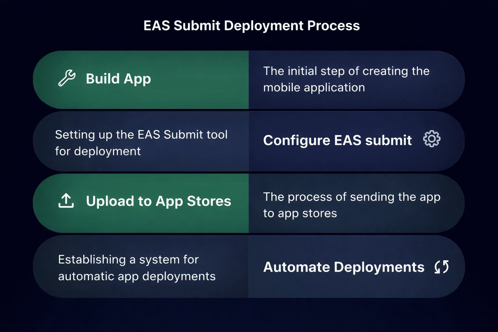Click the Upload to App Stores label
498x332 pixels.
[159, 201]
